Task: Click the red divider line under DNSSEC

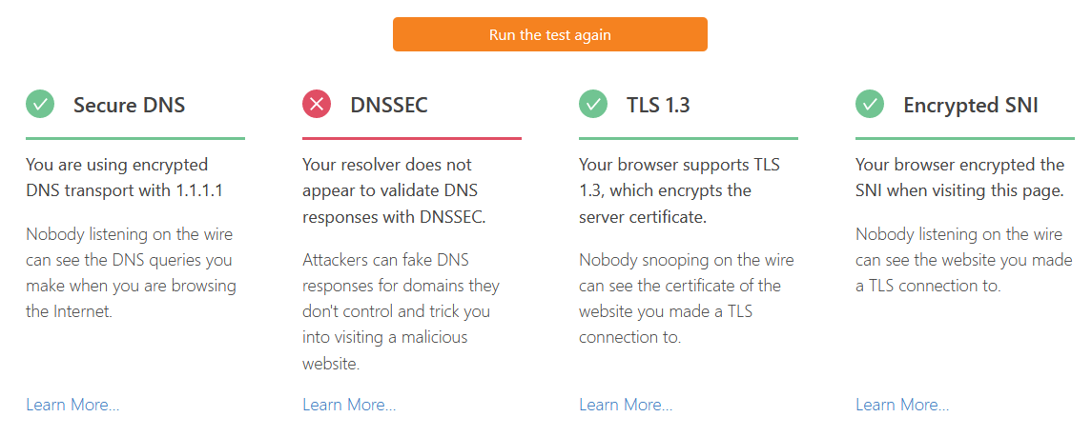Action: [412, 139]
